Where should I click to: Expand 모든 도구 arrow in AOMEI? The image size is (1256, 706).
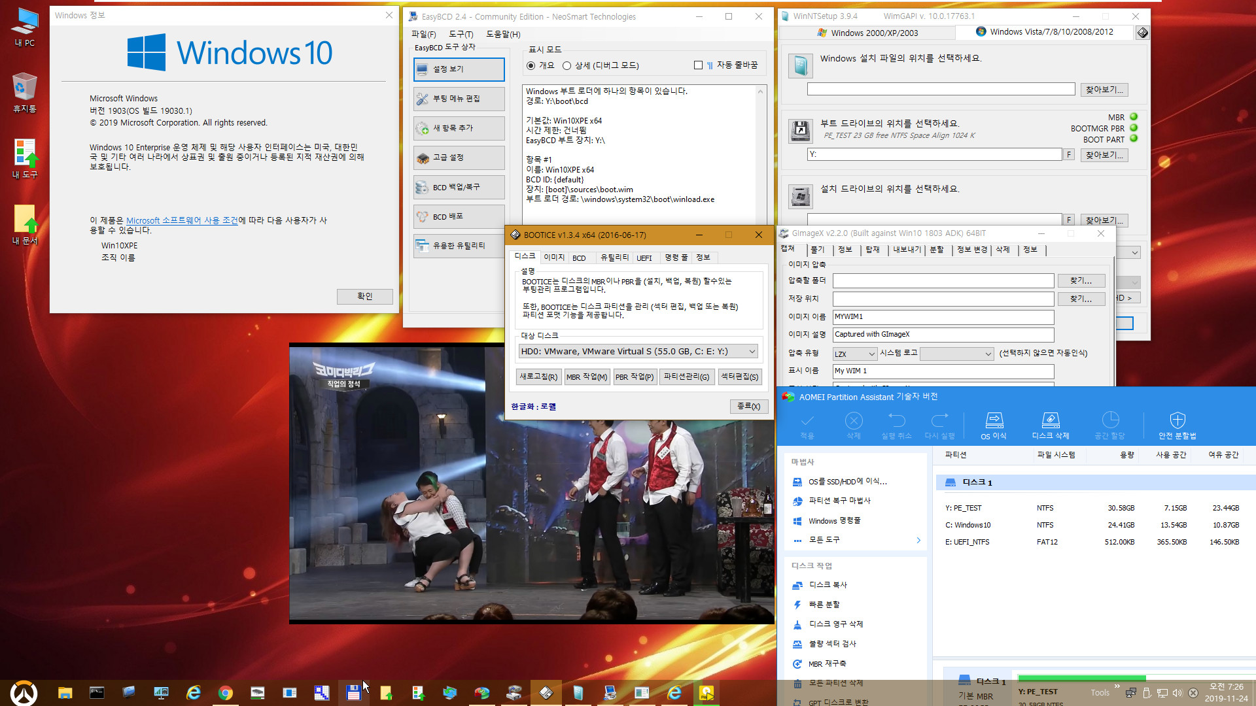(918, 540)
